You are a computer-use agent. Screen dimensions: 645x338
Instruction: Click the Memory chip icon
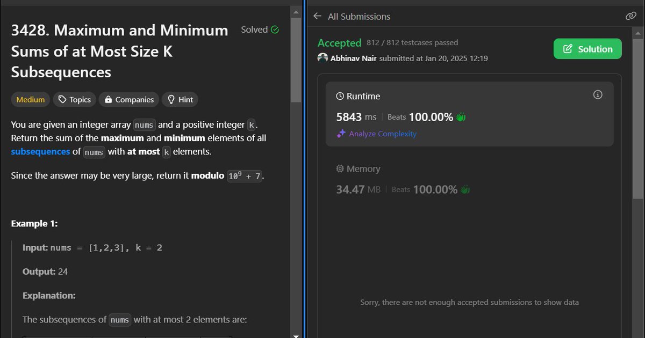[x=339, y=168]
